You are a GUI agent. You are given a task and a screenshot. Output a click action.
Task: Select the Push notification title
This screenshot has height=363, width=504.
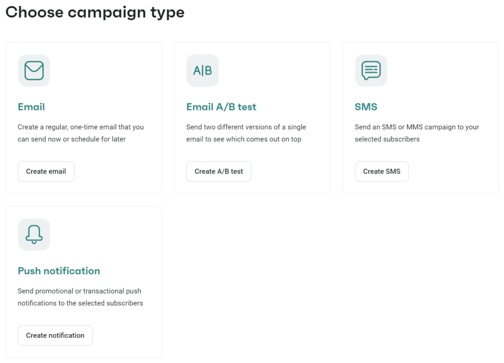(x=59, y=271)
